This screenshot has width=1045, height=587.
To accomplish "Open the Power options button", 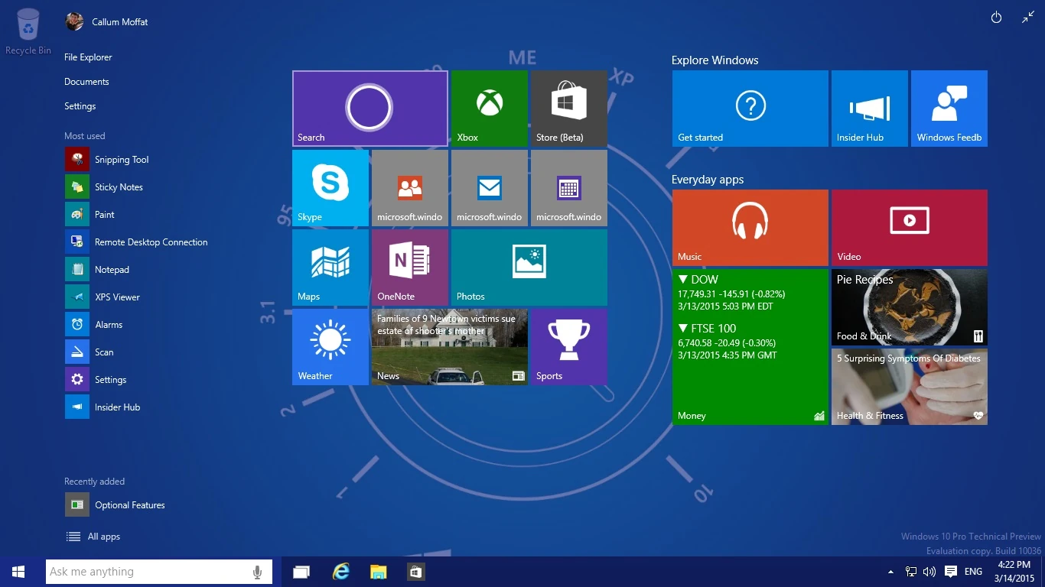I will 996,18.
